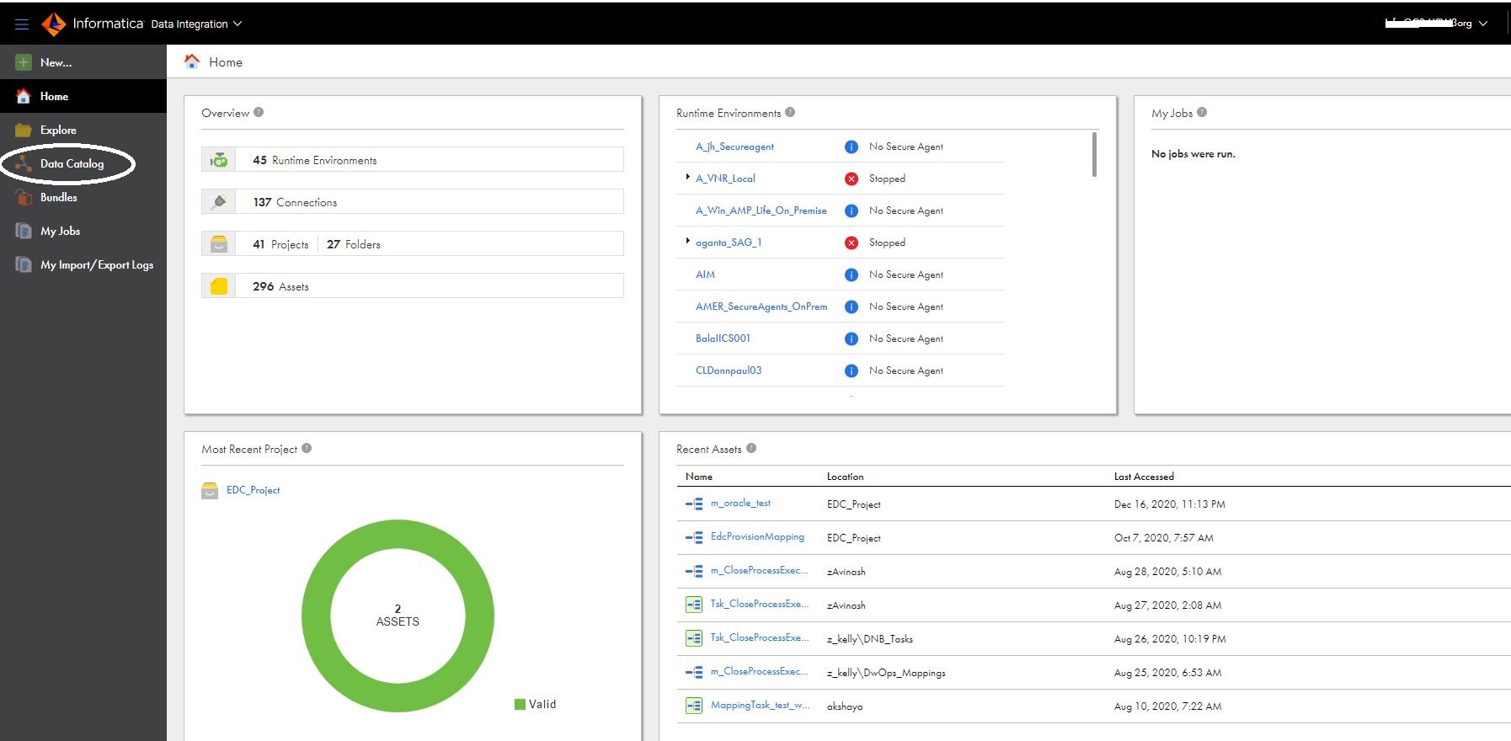Click the info status icon for AIM

pyautogui.click(x=852, y=275)
